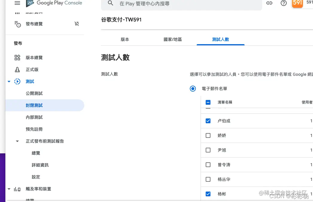The height and width of the screenshot is (202, 313).
Task: Open 設定 under 正式發布前測試報告
Action: [x=36, y=177]
